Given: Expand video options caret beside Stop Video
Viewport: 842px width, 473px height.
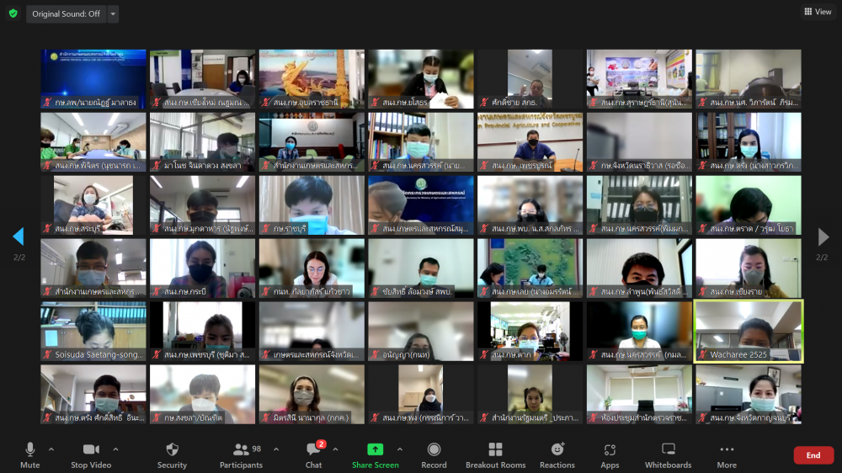Looking at the screenshot, I should click(x=116, y=449).
